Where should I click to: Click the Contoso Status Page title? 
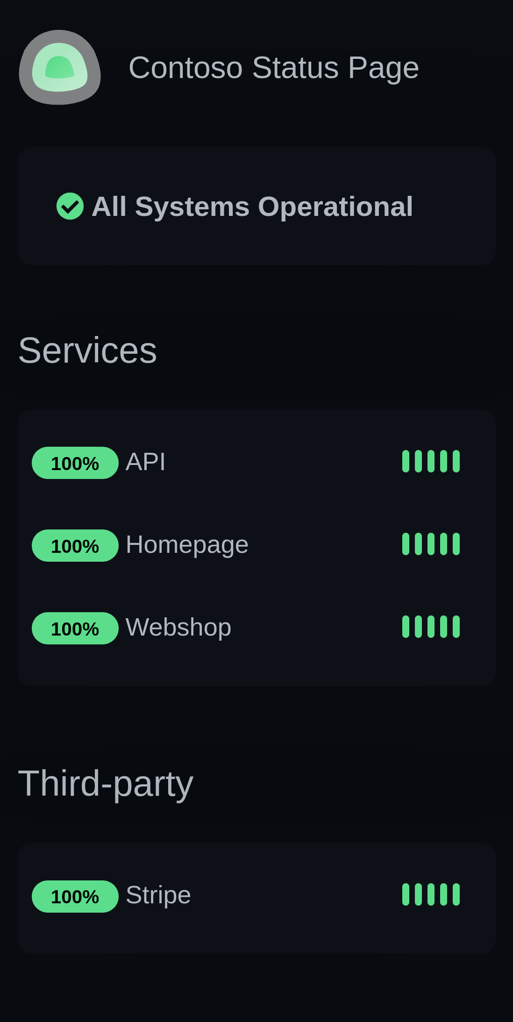[x=274, y=67]
